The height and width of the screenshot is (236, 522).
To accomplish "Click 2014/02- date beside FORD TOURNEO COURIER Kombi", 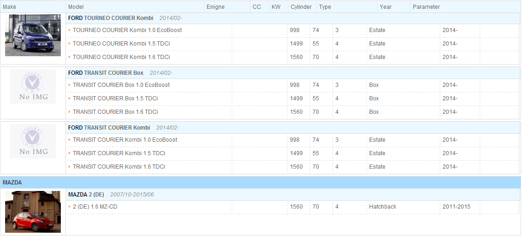I will 171,18.
